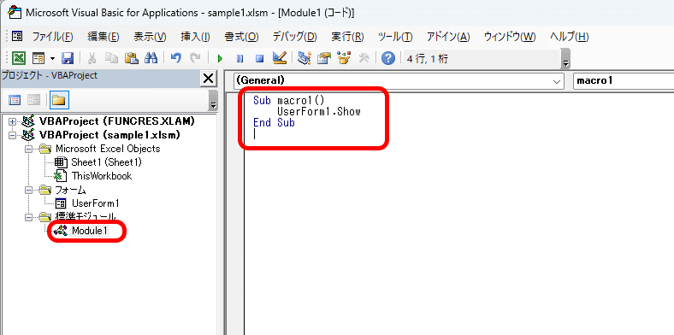Open the (General) object dropdown
The height and width of the screenshot is (335, 674).
pos(399,80)
